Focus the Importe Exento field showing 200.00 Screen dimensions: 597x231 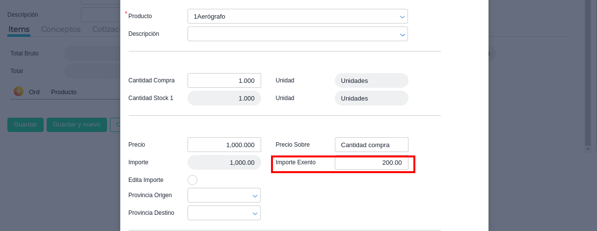point(371,162)
